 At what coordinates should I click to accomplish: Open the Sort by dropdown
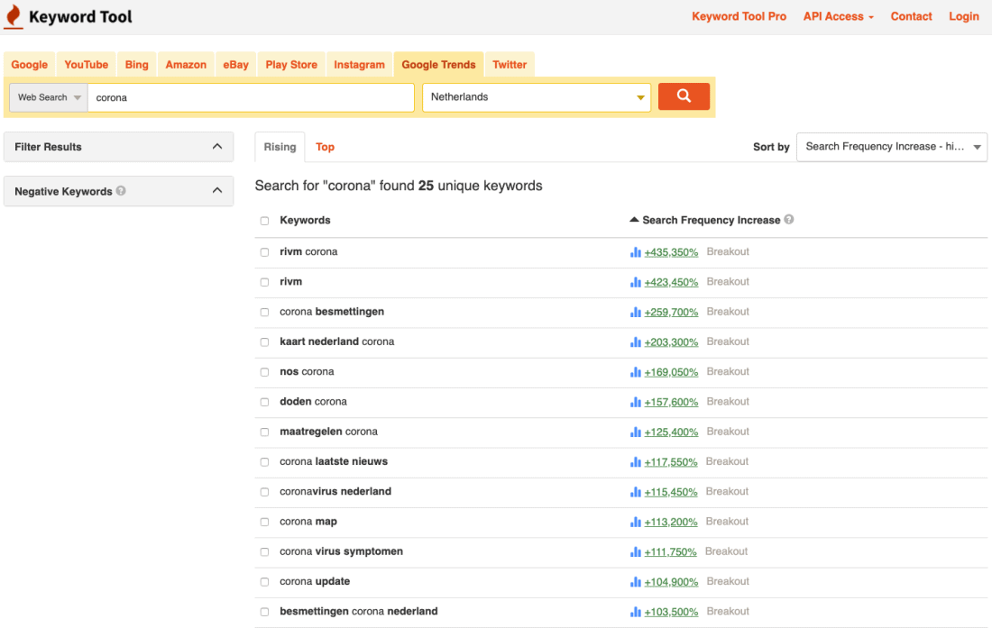point(891,147)
